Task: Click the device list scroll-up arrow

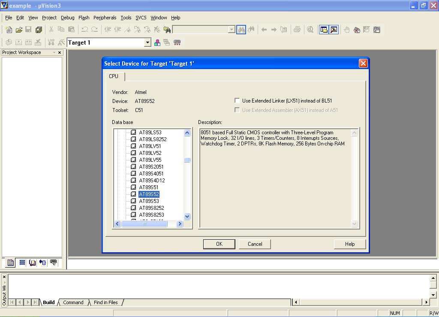Action: coord(187,133)
